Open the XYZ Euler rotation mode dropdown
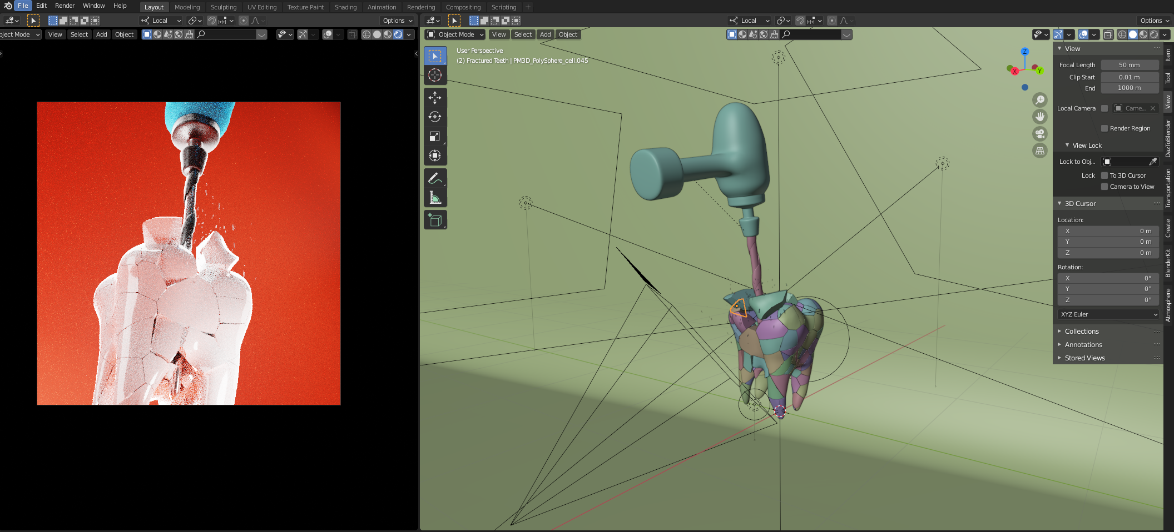This screenshot has width=1174, height=532. pos(1108,314)
